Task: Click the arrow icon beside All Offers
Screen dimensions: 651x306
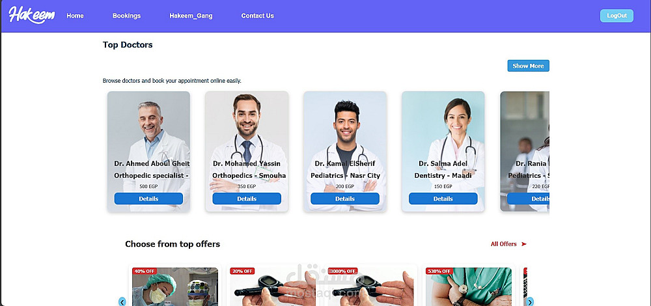Action: [523, 244]
